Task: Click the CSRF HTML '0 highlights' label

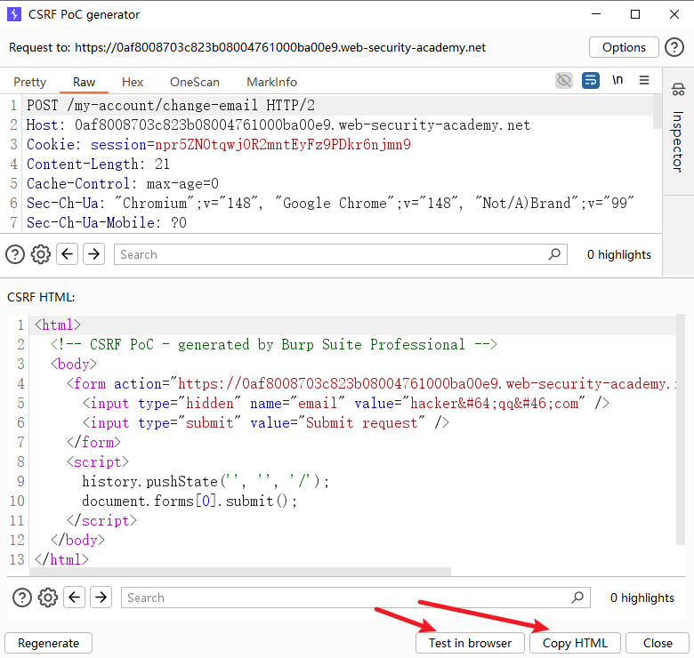Action: pos(642,598)
